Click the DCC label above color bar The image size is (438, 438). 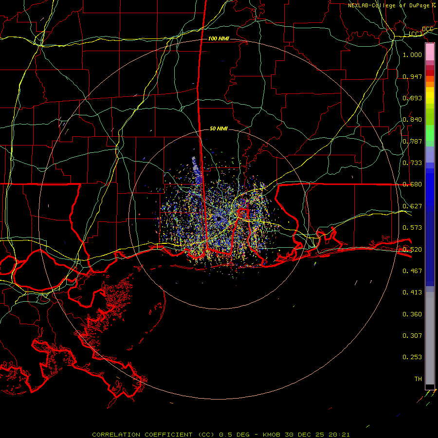pos(428,29)
